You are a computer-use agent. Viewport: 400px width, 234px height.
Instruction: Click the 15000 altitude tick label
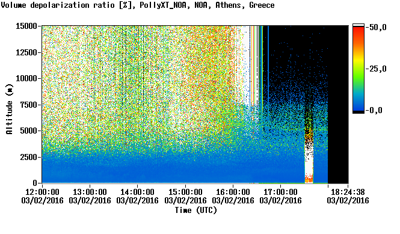point(26,26)
